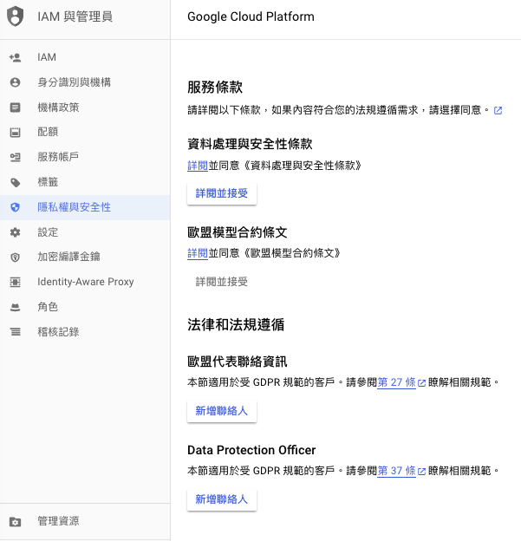Open 詳閱 link for 資料處理與安全性條款

[x=198, y=166]
